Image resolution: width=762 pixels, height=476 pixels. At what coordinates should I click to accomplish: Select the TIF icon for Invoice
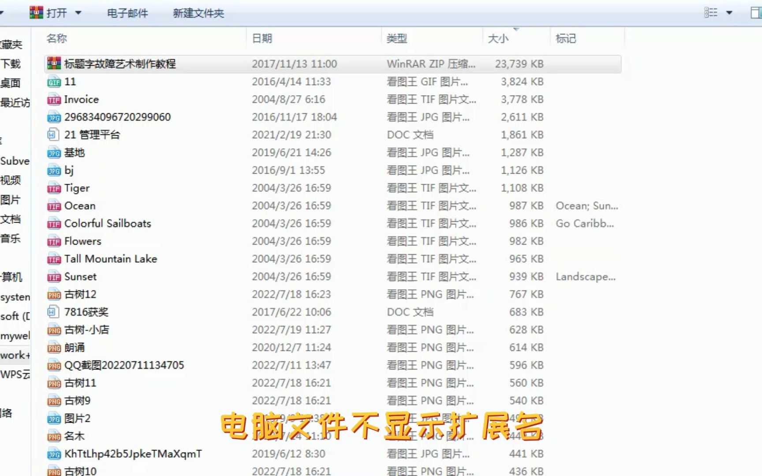[54, 99]
